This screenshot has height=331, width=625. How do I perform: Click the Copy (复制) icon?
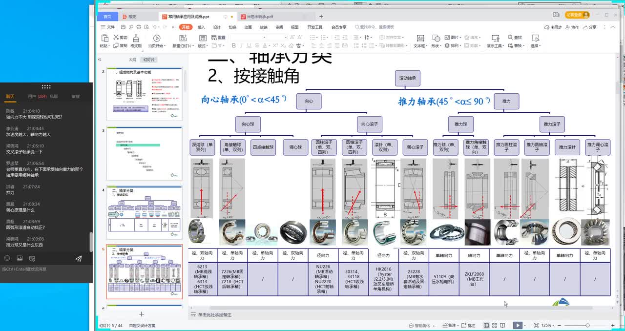[x=116, y=45]
